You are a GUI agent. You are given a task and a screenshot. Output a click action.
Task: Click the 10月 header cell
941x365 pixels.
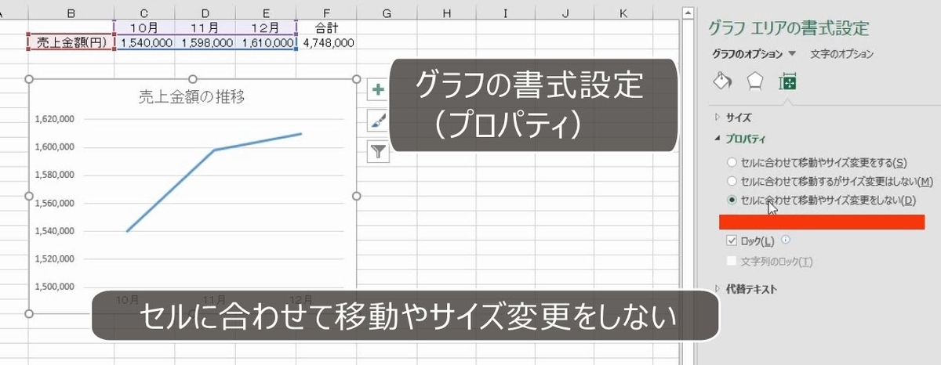click(x=144, y=27)
